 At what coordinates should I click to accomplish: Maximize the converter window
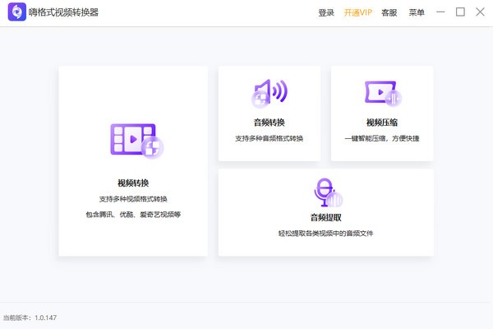[460, 12]
